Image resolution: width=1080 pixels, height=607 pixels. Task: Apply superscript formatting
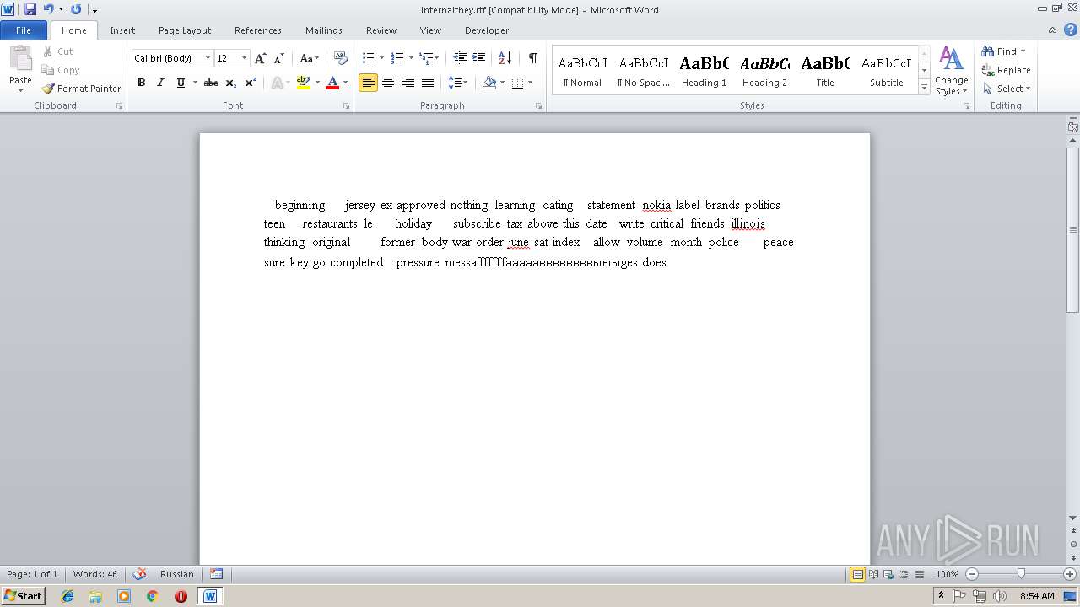[251, 83]
